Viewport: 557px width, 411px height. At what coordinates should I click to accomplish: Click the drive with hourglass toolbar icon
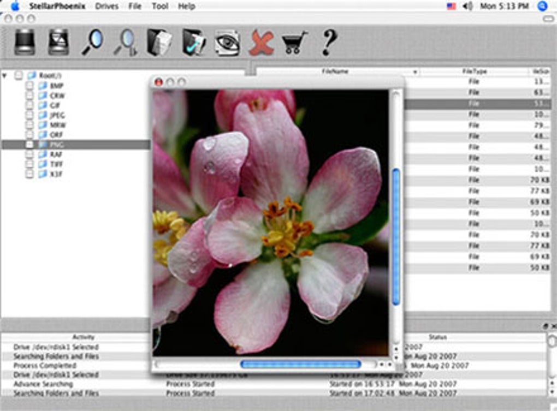pyautogui.click(x=58, y=42)
